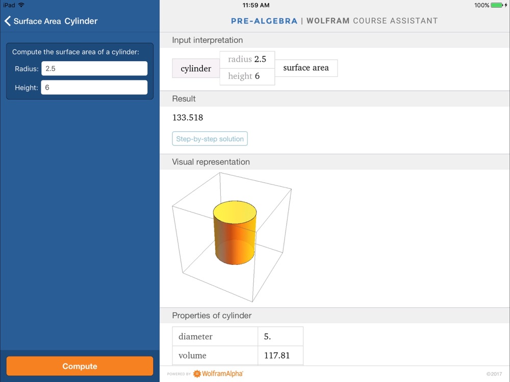Edit the Radius input field
The height and width of the screenshot is (382, 510).
(94, 69)
